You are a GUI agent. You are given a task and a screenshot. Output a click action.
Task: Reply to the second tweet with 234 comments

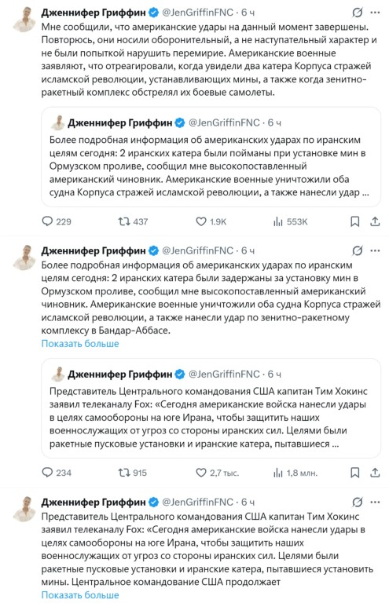pos(57,472)
